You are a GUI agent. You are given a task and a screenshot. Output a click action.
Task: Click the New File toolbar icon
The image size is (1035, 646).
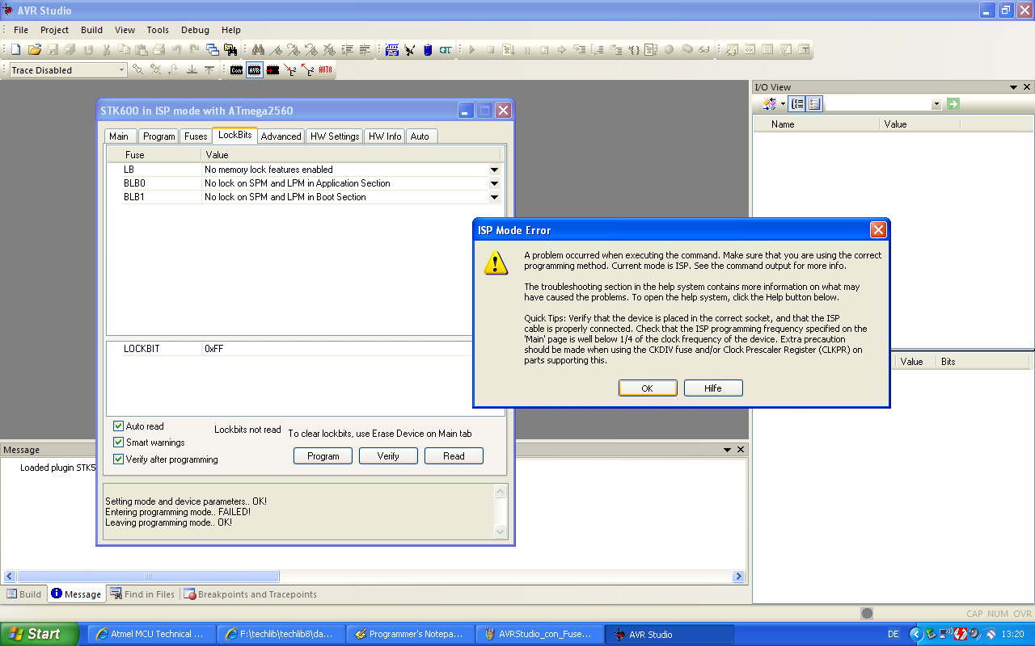(x=15, y=49)
